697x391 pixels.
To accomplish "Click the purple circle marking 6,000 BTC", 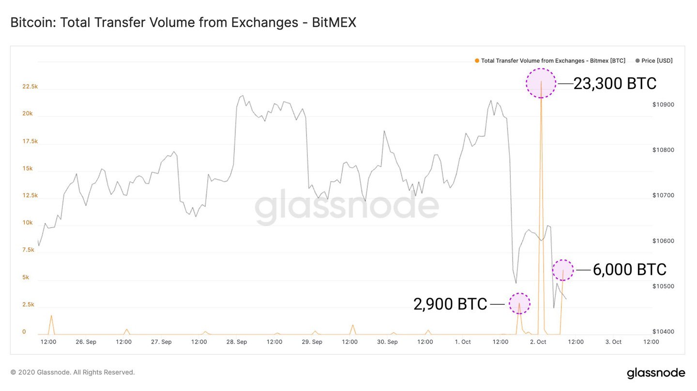I will pyautogui.click(x=563, y=270).
